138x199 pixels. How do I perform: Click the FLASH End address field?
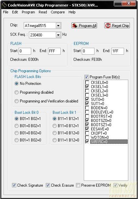(54, 51)
